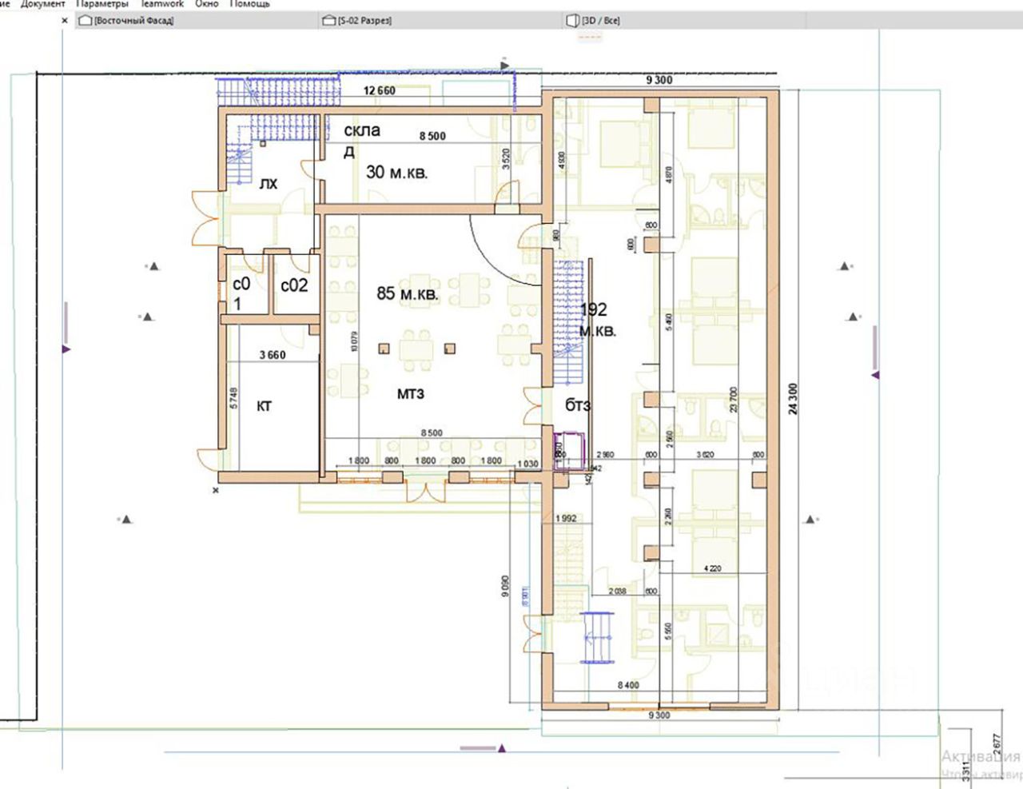Click the 85 м.кв. area label
The width and height of the screenshot is (1023, 789).
point(407,294)
